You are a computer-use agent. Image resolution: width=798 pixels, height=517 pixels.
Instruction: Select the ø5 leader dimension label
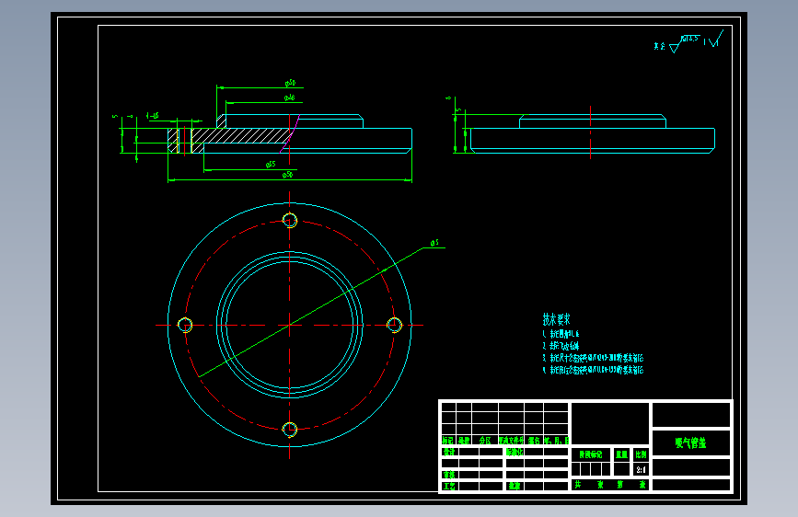[434, 243]
